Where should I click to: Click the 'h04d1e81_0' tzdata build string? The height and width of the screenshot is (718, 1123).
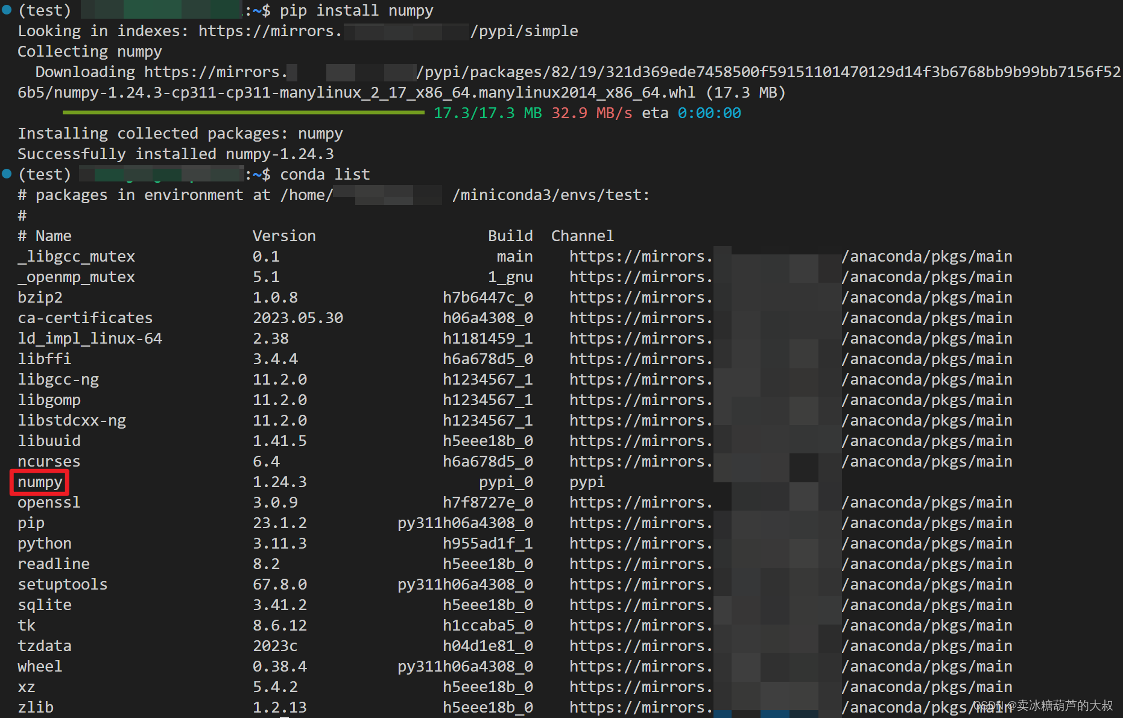coord(488,646)
